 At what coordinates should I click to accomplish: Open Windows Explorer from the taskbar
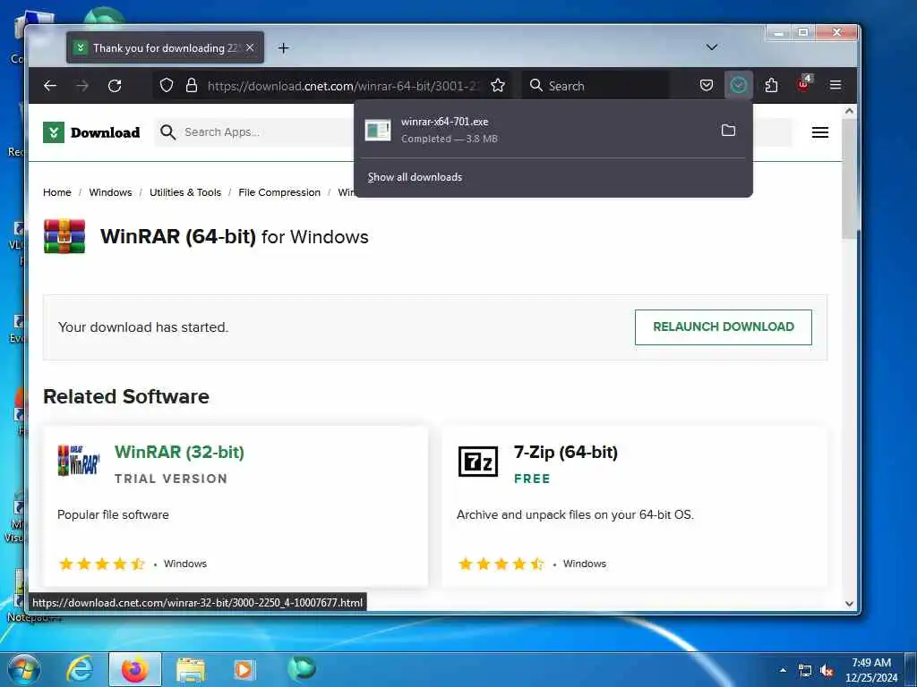point(191,669)
